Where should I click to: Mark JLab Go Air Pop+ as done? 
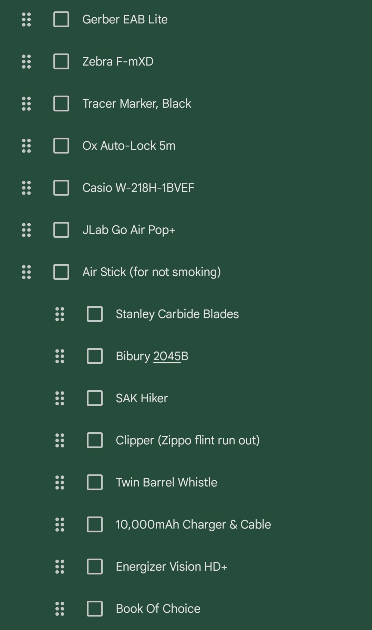[61, 230]
